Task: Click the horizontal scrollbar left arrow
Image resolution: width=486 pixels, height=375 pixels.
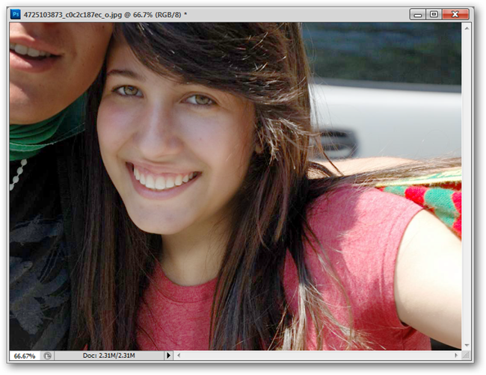Action: click(179, 356)
